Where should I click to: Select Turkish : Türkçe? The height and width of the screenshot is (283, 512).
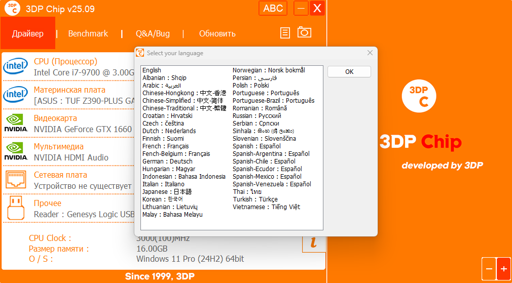pos(255,199)
